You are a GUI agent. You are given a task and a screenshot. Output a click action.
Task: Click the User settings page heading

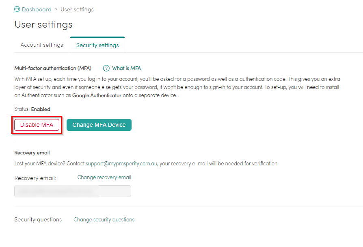(x=43, y=24)
